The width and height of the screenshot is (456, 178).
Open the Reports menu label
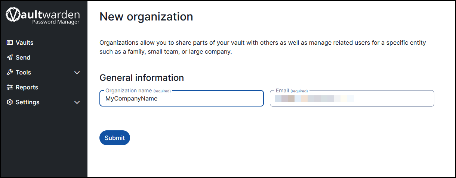[27, 88]
